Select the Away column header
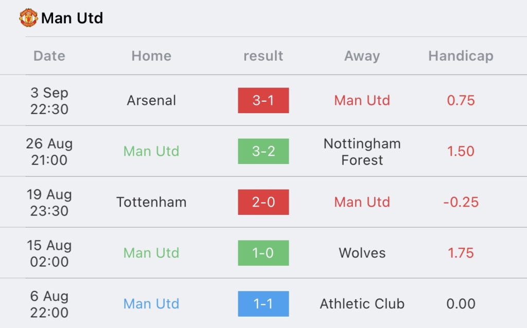Image resolution: width=527 pixels, height=328 pixels. tap(362, 56)
